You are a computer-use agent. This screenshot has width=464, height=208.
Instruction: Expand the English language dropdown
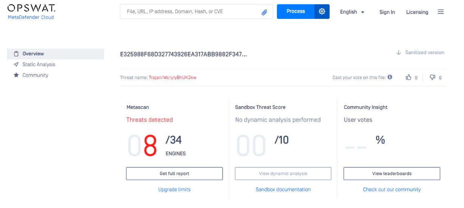[352, 12]
